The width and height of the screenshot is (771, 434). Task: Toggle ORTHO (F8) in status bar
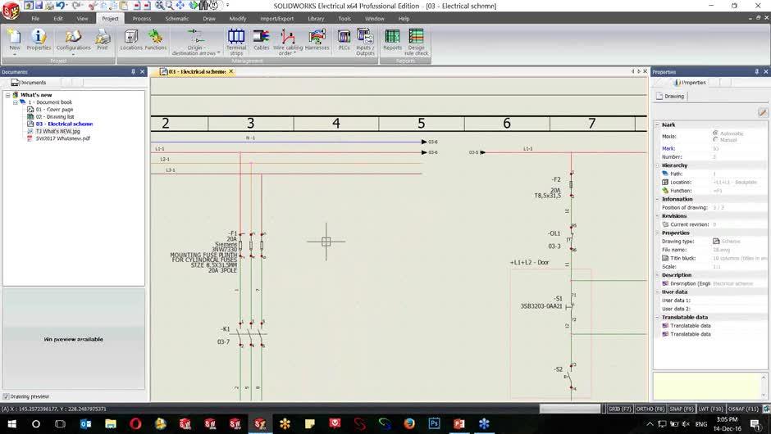point(650,408)
